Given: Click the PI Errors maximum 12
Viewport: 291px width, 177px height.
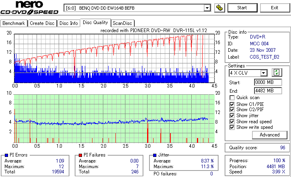Looking at the screenshot, I should pyautogui.click(x=61, y=167).
